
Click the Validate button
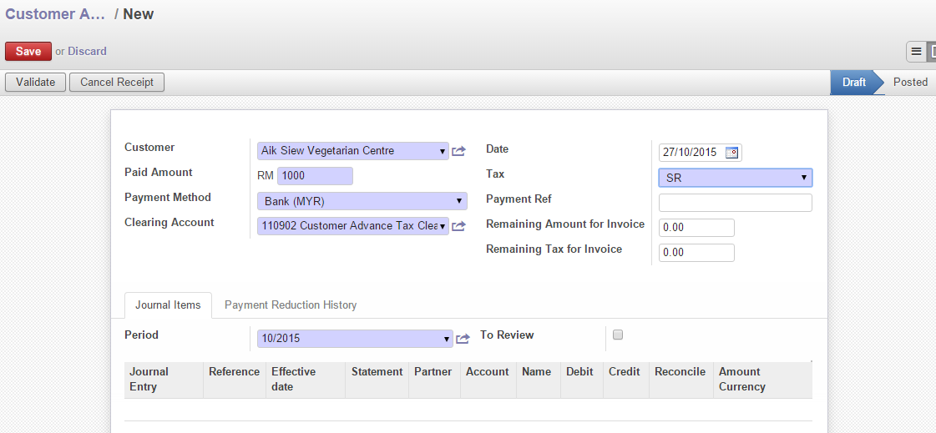(35, 83)
